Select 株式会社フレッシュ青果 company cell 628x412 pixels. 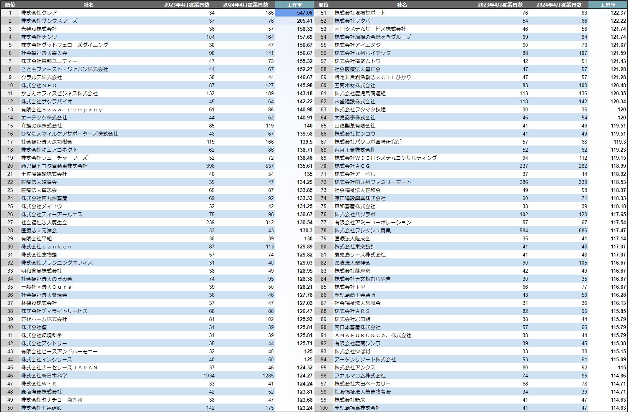click(x=363, y=230)
